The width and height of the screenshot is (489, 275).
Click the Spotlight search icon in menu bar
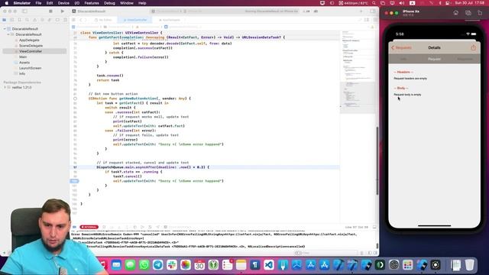coord(374,3)
